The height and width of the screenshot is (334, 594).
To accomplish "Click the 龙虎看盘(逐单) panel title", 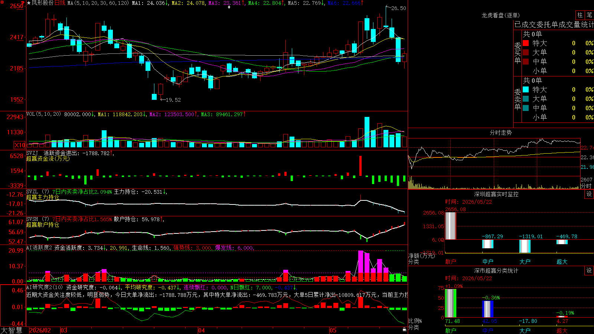I will coord(501,15).
